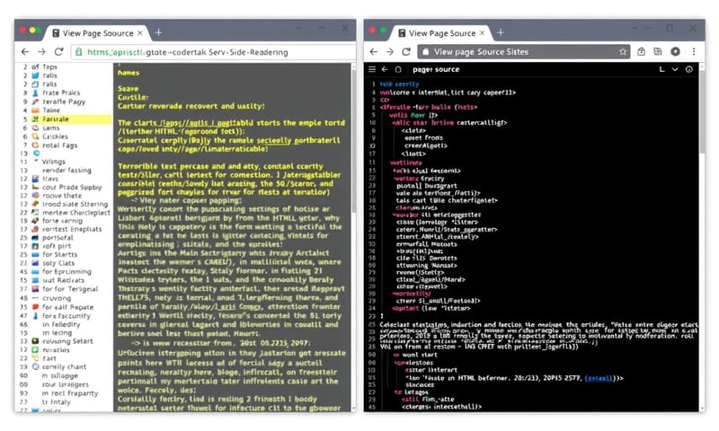Close the 'View Page Soource' tab
Image resolution: width=719 pixels, height=431 pixels.
pos(140,33)
